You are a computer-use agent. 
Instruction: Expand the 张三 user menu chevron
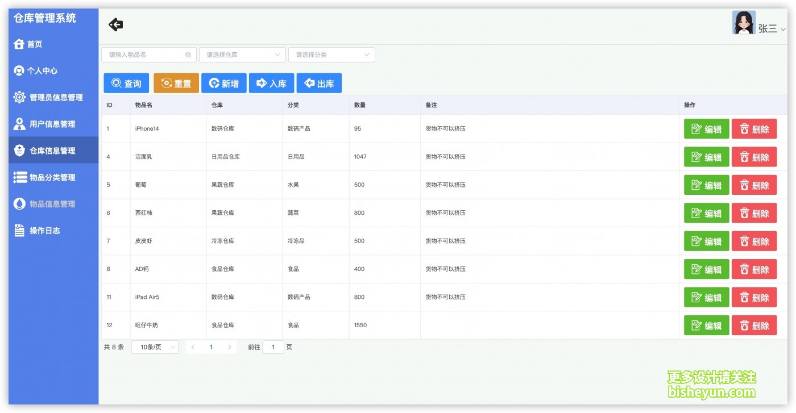[783, 30]
